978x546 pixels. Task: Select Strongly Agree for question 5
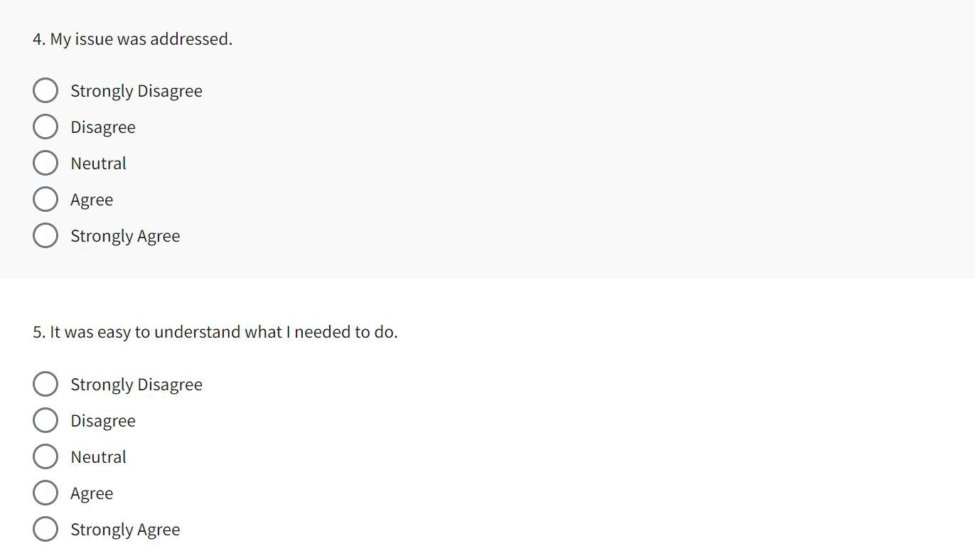point(45,529)
